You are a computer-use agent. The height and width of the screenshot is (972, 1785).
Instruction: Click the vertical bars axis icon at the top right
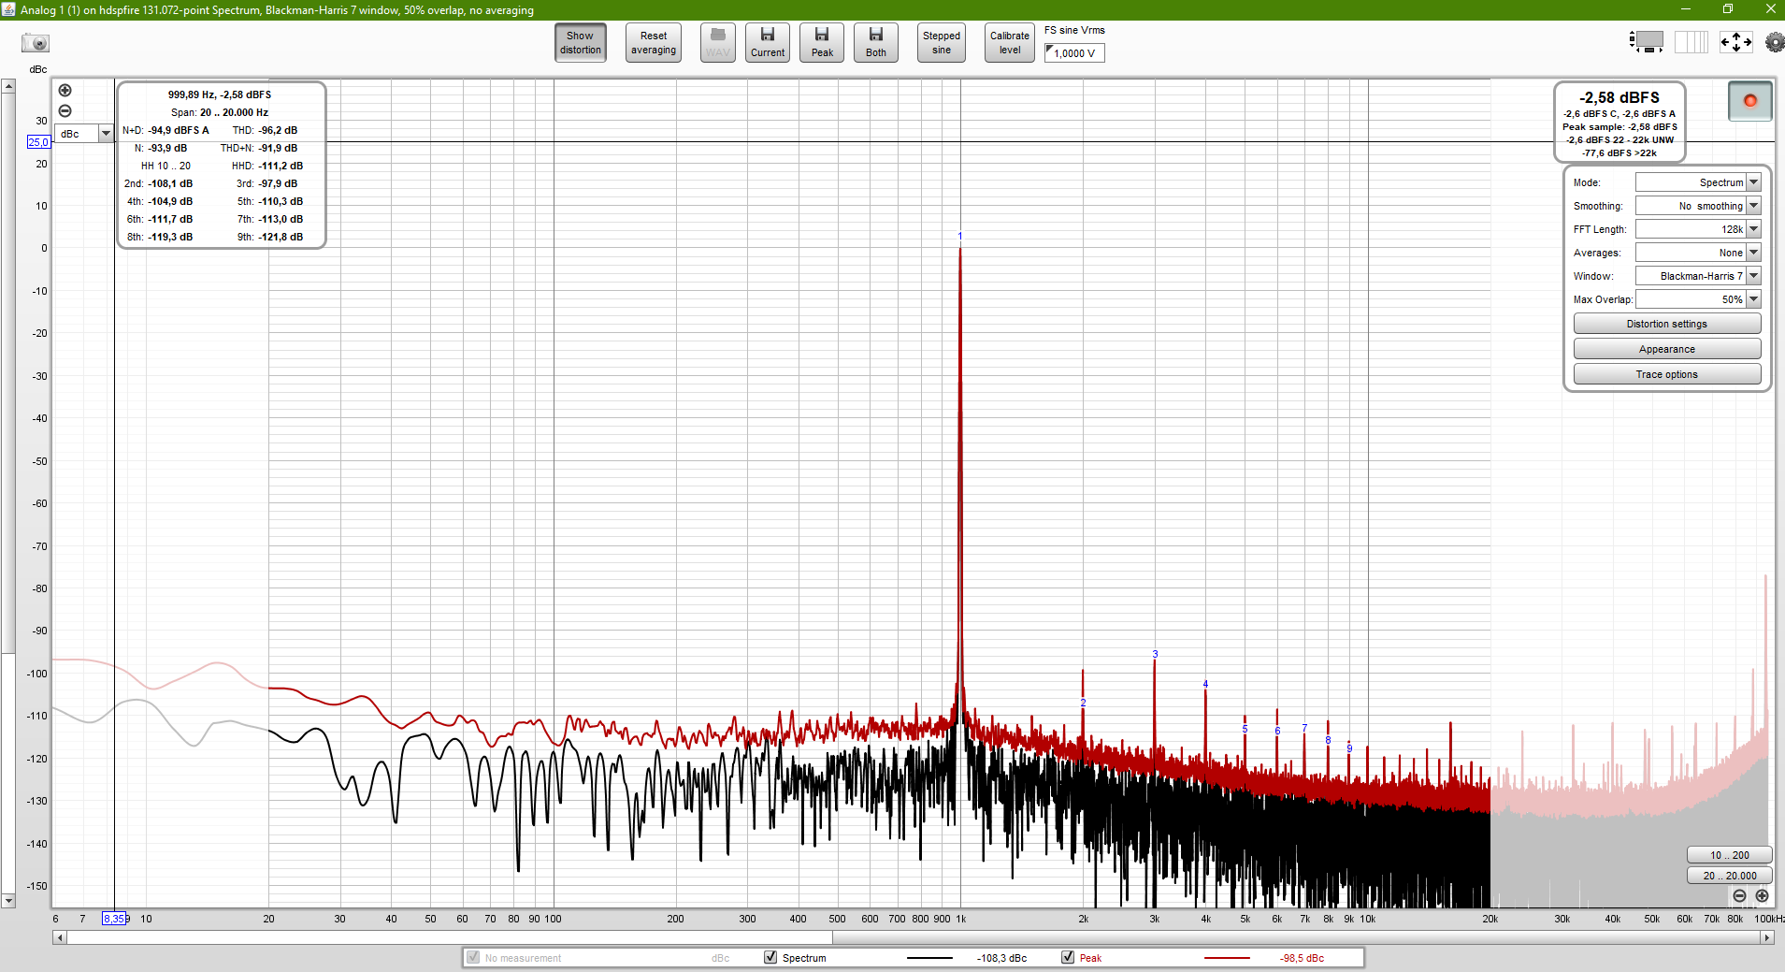coord(1691,42)
